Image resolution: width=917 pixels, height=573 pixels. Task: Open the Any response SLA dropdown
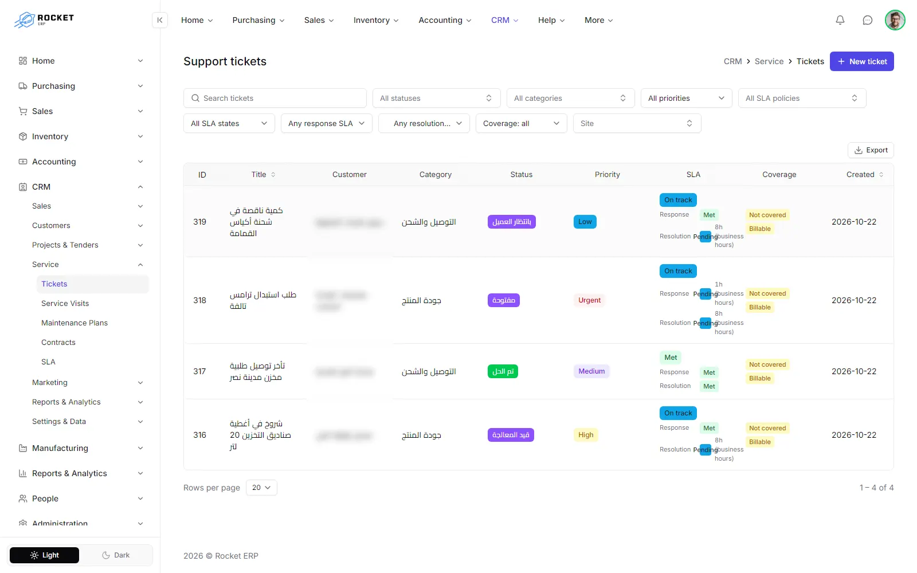(x=327, y=123)
